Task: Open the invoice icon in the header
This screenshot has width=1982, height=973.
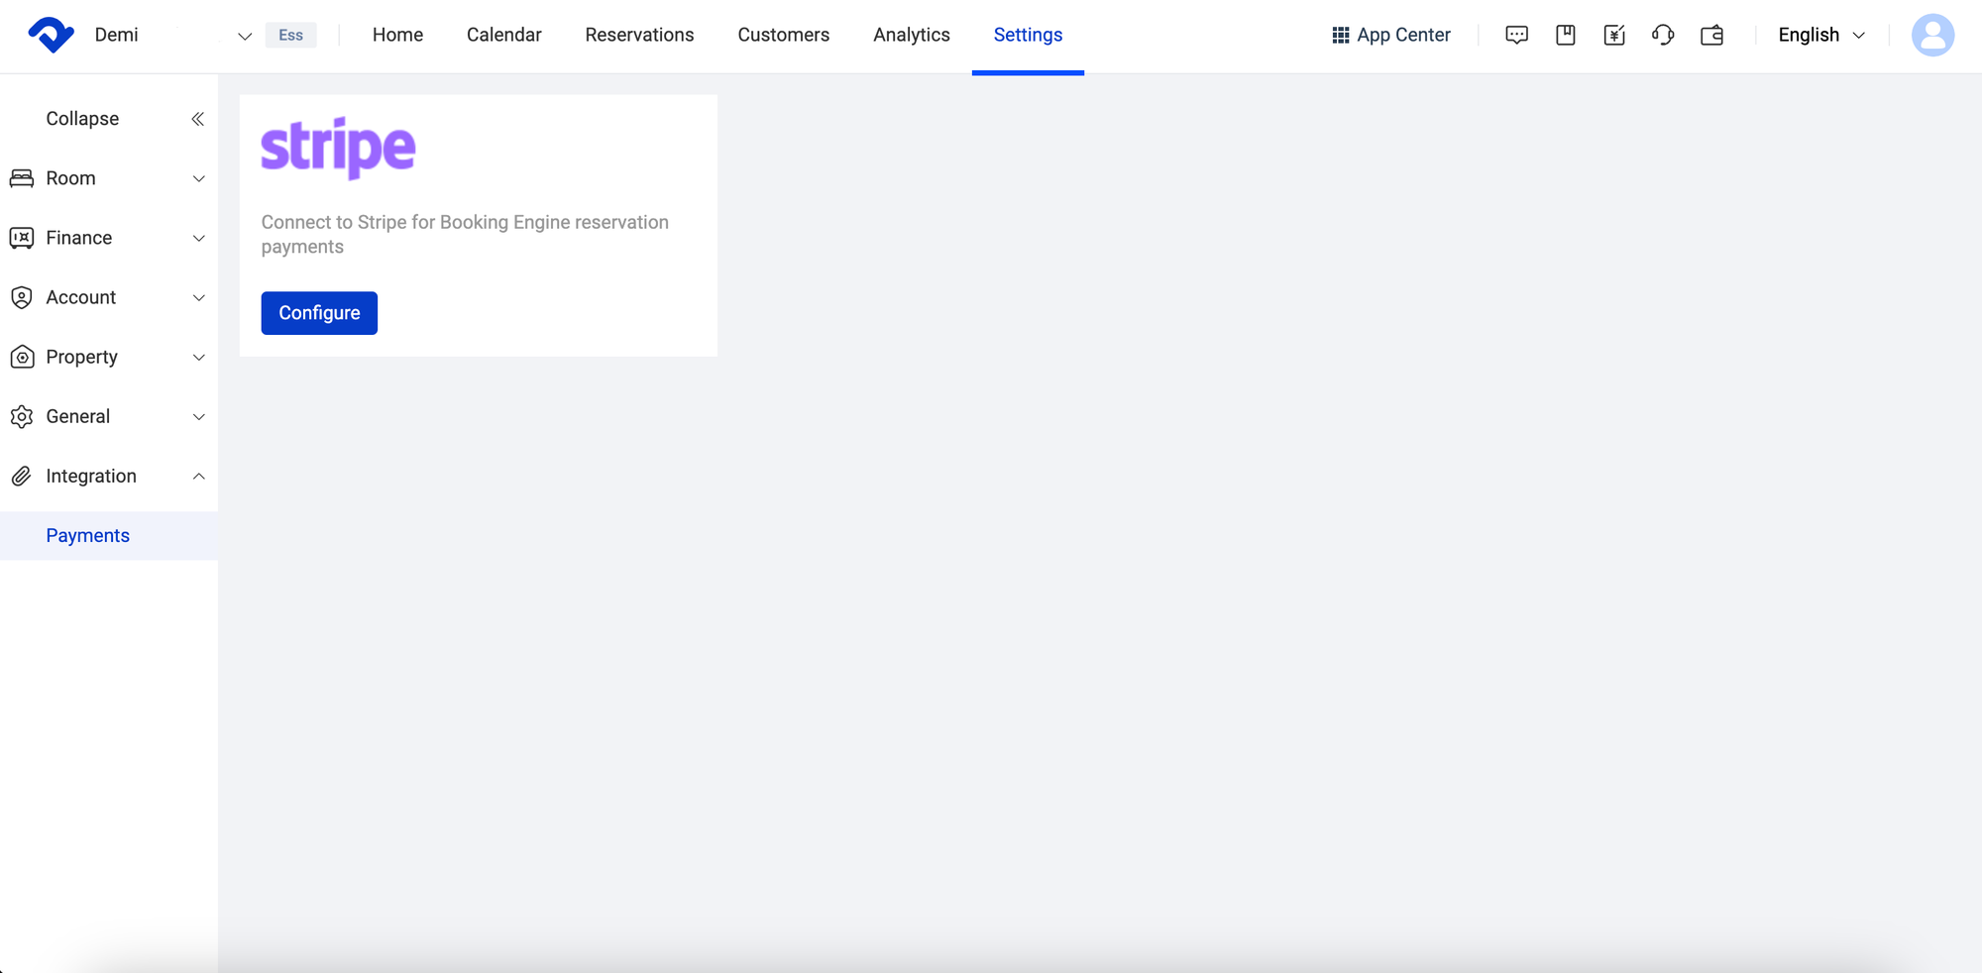Action: (x=1614, y=35)
